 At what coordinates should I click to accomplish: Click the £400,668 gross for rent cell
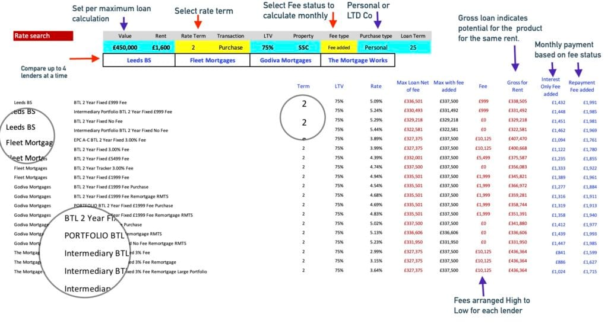coord(518,149)
